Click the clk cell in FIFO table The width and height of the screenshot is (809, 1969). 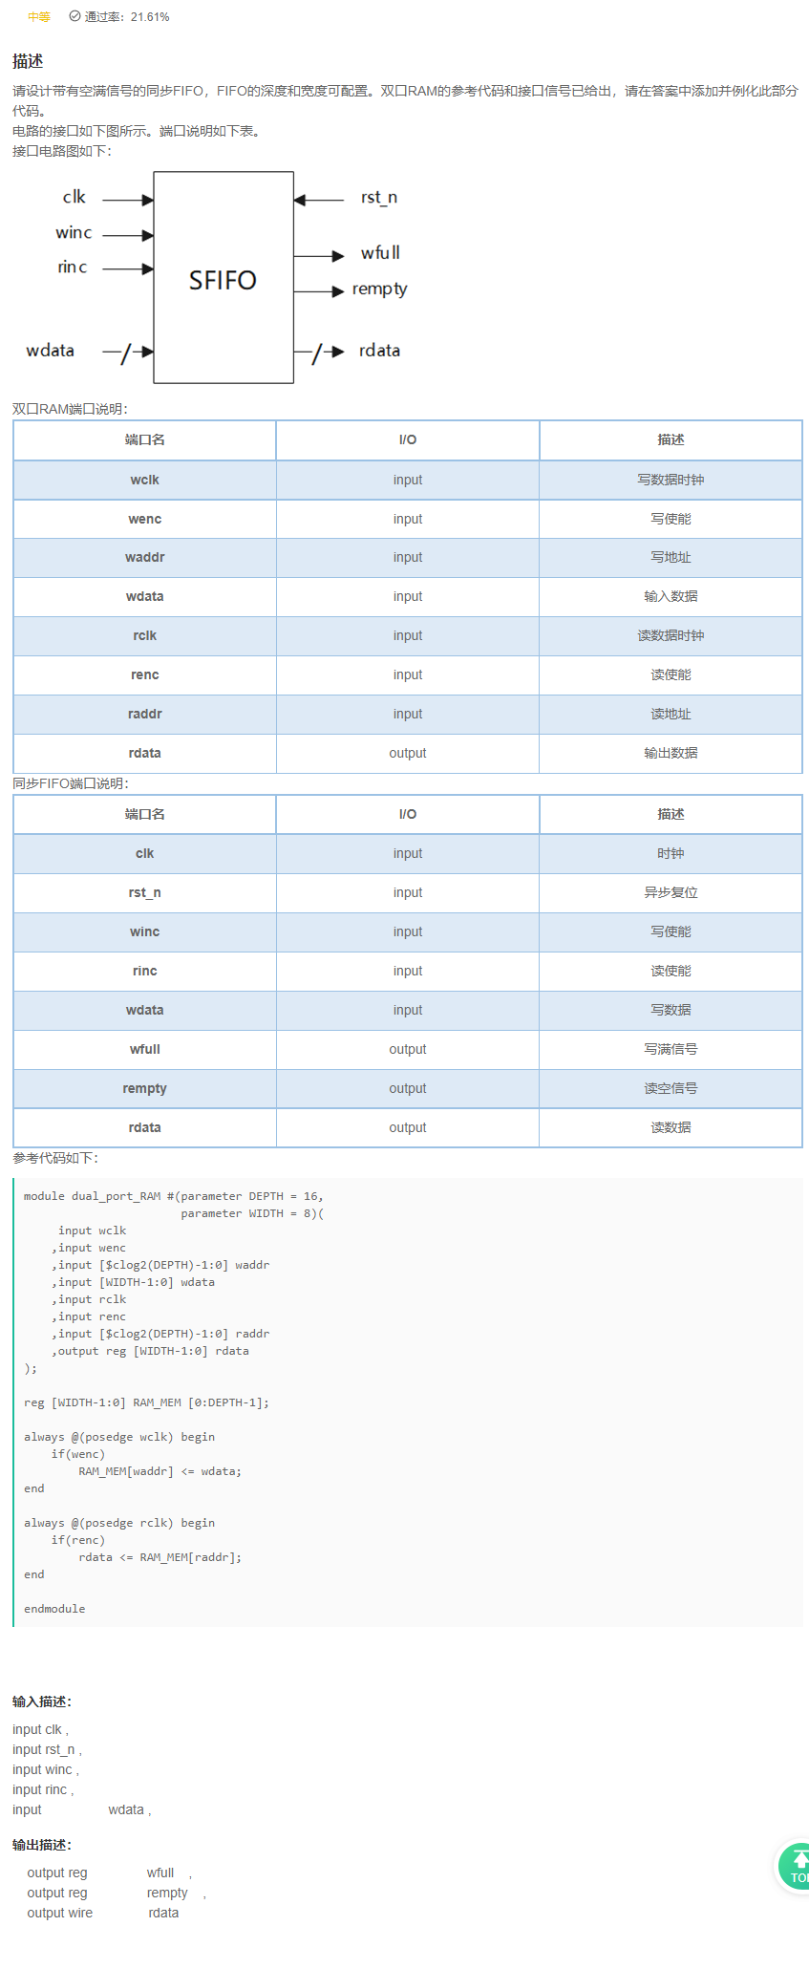(145, 853)
